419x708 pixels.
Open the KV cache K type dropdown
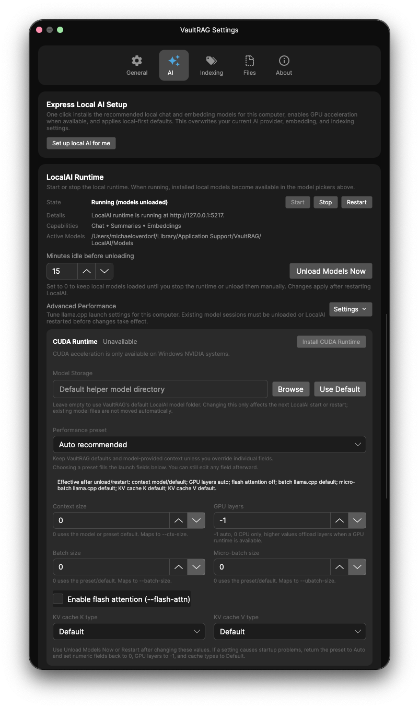pos(129,632)
